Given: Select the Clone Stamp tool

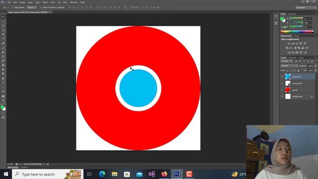Looking at the screenshot, I should [3, 52].
